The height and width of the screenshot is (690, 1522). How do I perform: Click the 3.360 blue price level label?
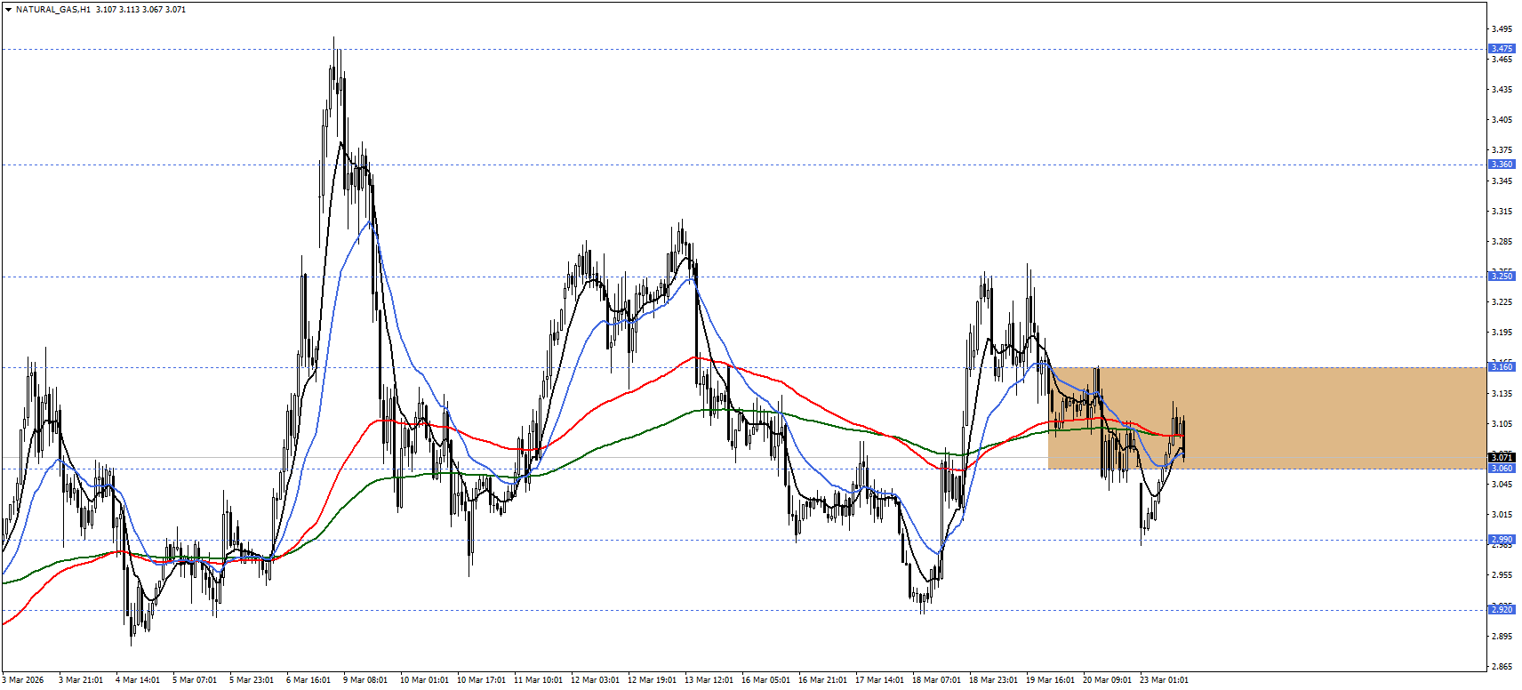click(1502, 164)
